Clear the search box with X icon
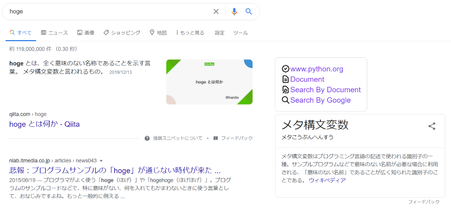Viewport: 451px width, 210px height. click(x=216, y=12)
